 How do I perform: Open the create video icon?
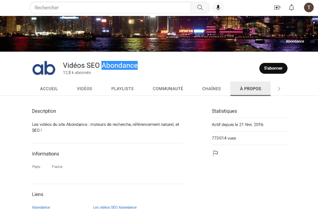tap(277, 8)
